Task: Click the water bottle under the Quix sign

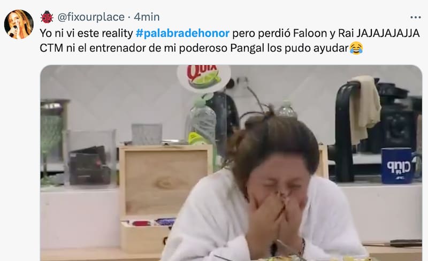Action: point(203,121)
